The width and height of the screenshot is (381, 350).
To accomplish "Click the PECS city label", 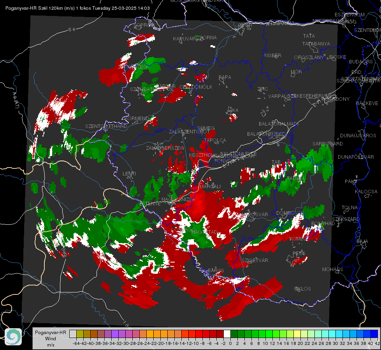I will point(299,253).
